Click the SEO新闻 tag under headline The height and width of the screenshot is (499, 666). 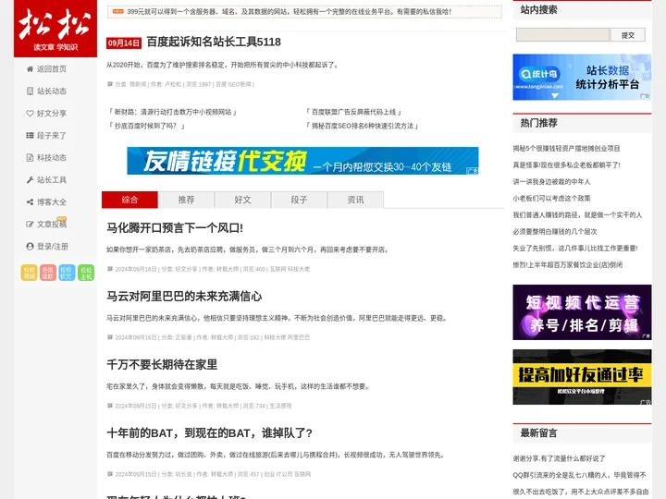[x=240, y=84]
